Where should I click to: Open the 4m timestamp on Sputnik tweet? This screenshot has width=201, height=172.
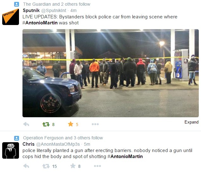(x=73, y=10)
